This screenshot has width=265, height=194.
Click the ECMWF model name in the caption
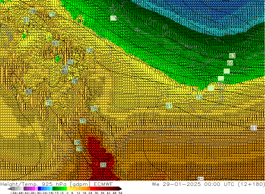[x=103, y=184]
